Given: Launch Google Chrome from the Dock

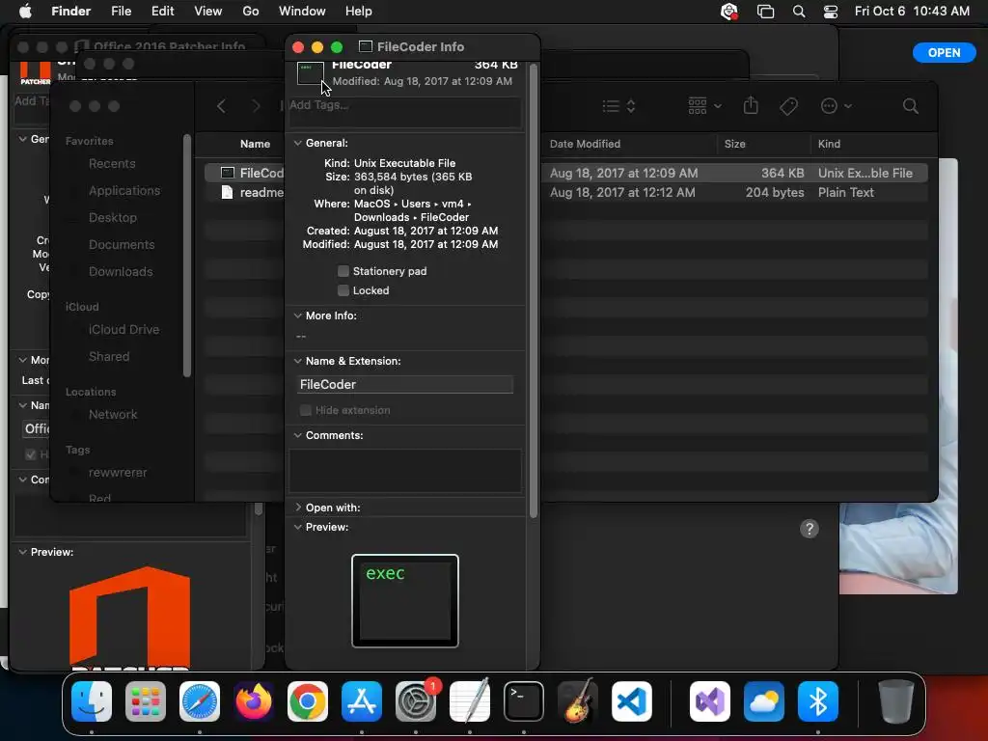Looking at the screenshot, I should coord(308,701).
